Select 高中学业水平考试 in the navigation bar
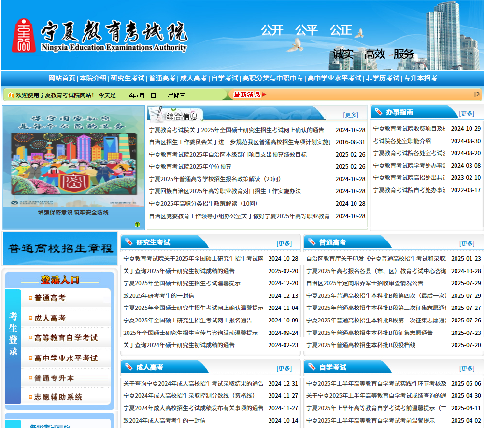484x428 pixels. [334, 78]
